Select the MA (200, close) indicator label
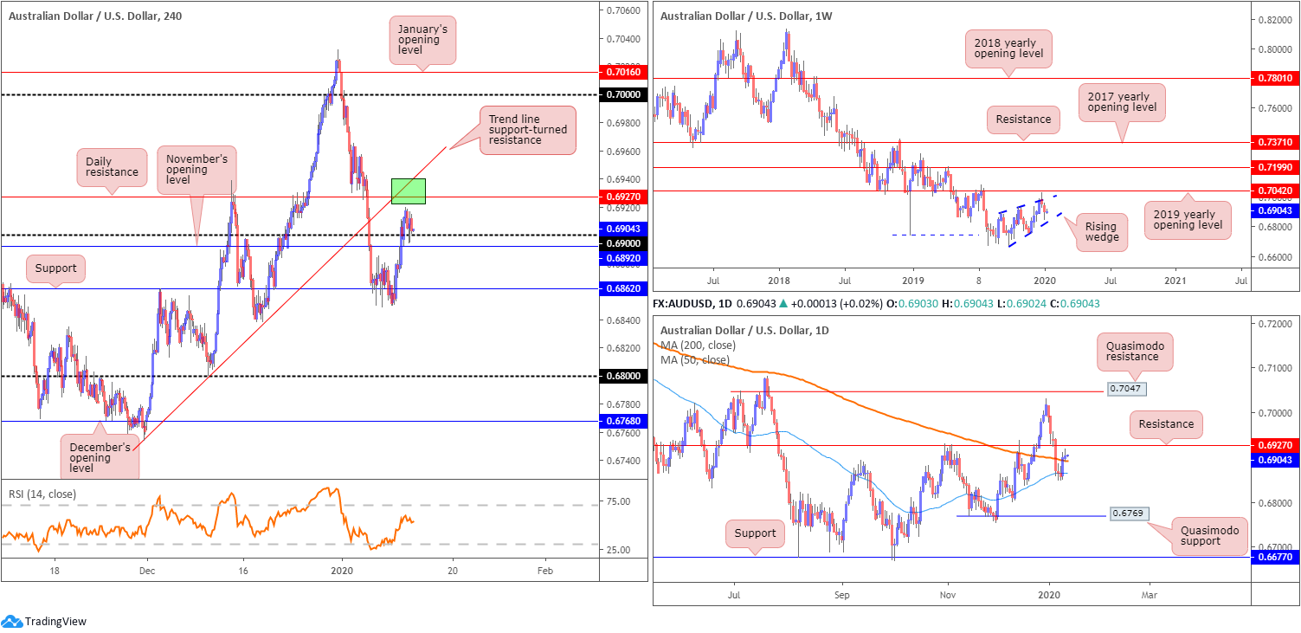The image size is (1301, 633). click(x=697, y=346)
